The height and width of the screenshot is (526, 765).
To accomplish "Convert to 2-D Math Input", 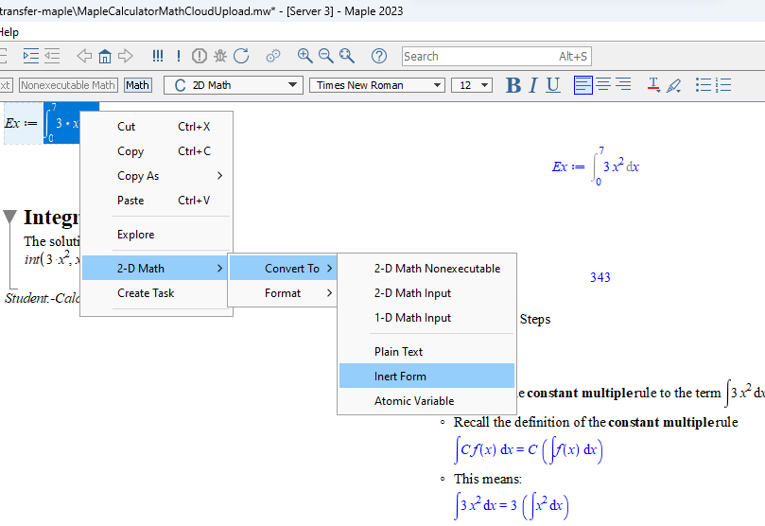I will 426,292.
